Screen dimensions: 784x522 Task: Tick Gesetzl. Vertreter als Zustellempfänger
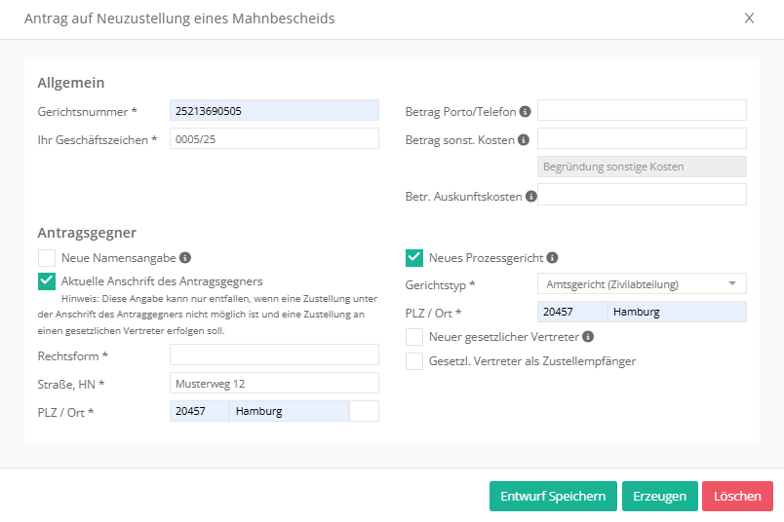click(x=414, y=361)
